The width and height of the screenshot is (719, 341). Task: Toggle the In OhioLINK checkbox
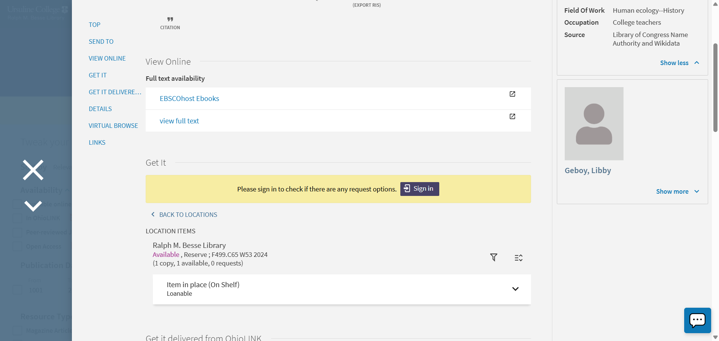[x=17, y=218]
